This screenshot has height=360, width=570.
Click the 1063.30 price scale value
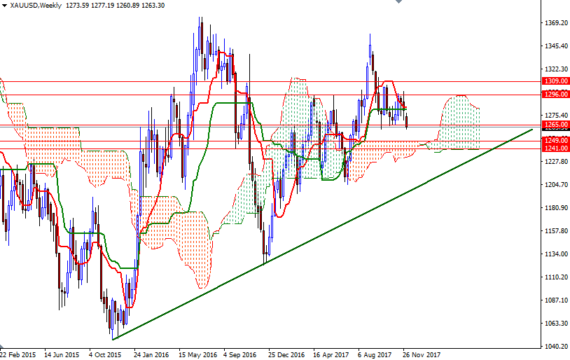coord(556,324)
